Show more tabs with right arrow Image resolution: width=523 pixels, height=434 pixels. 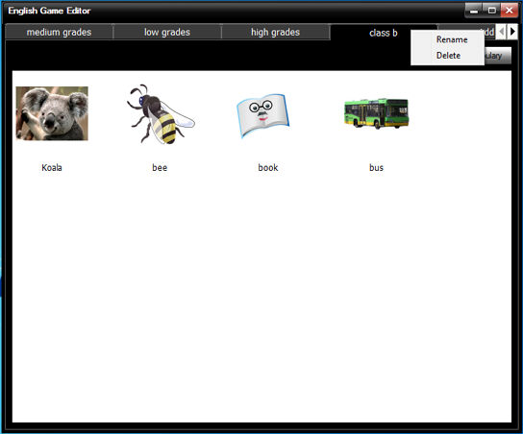click(512, 32)
